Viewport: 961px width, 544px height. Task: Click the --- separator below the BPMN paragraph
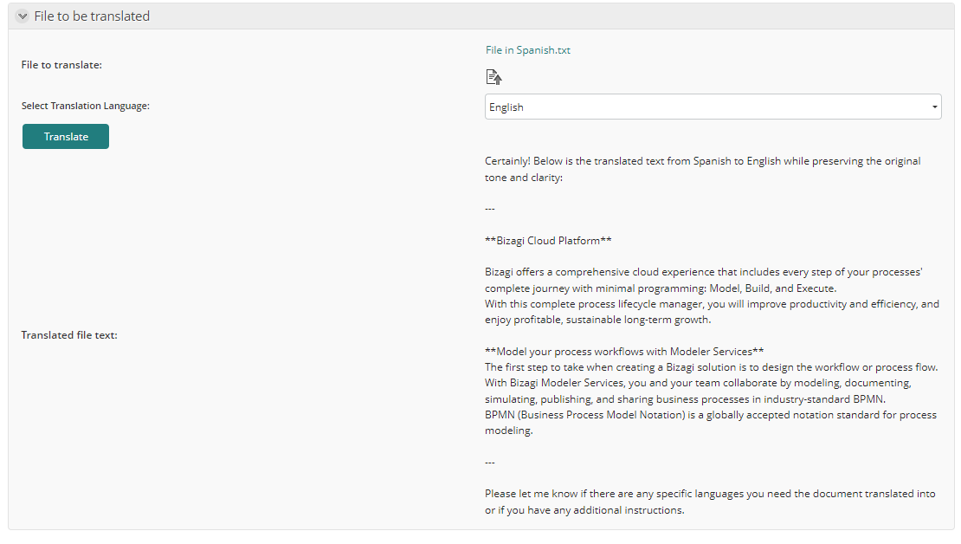pos(490,463)
